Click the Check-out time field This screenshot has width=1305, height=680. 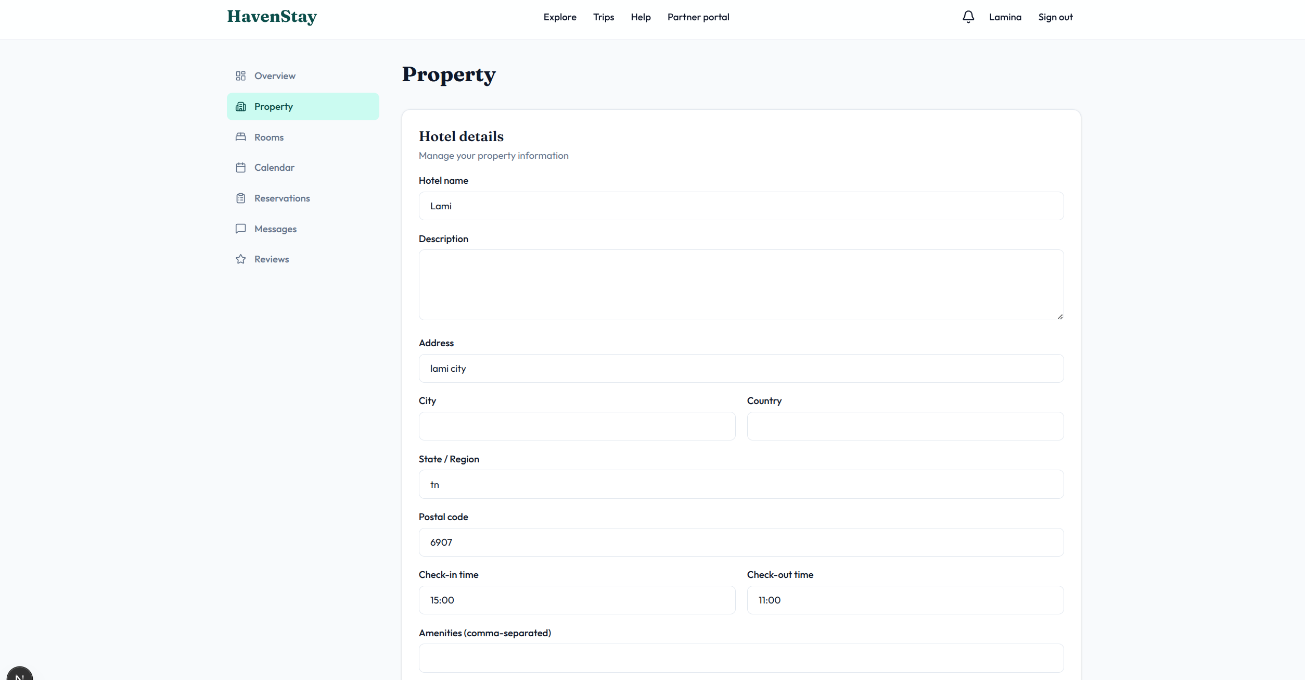905,600
